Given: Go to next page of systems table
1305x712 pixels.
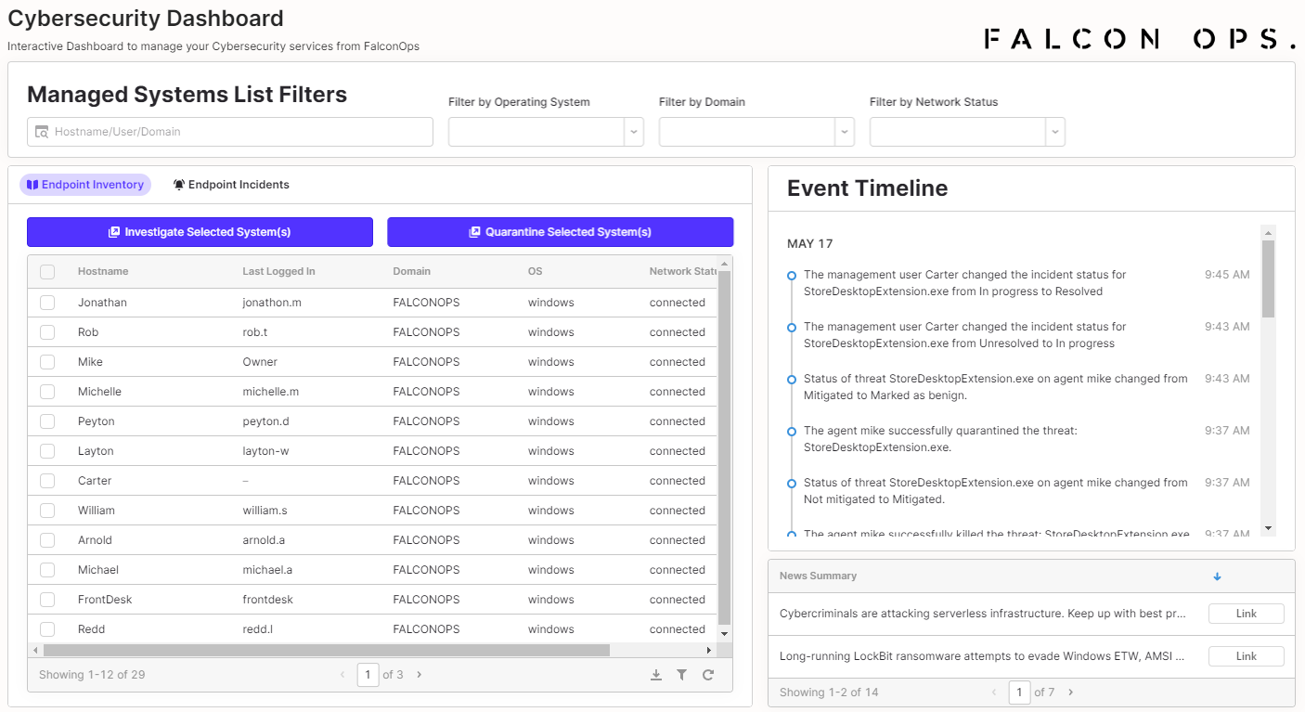Looking at the screenshot, I should (420, 675).
